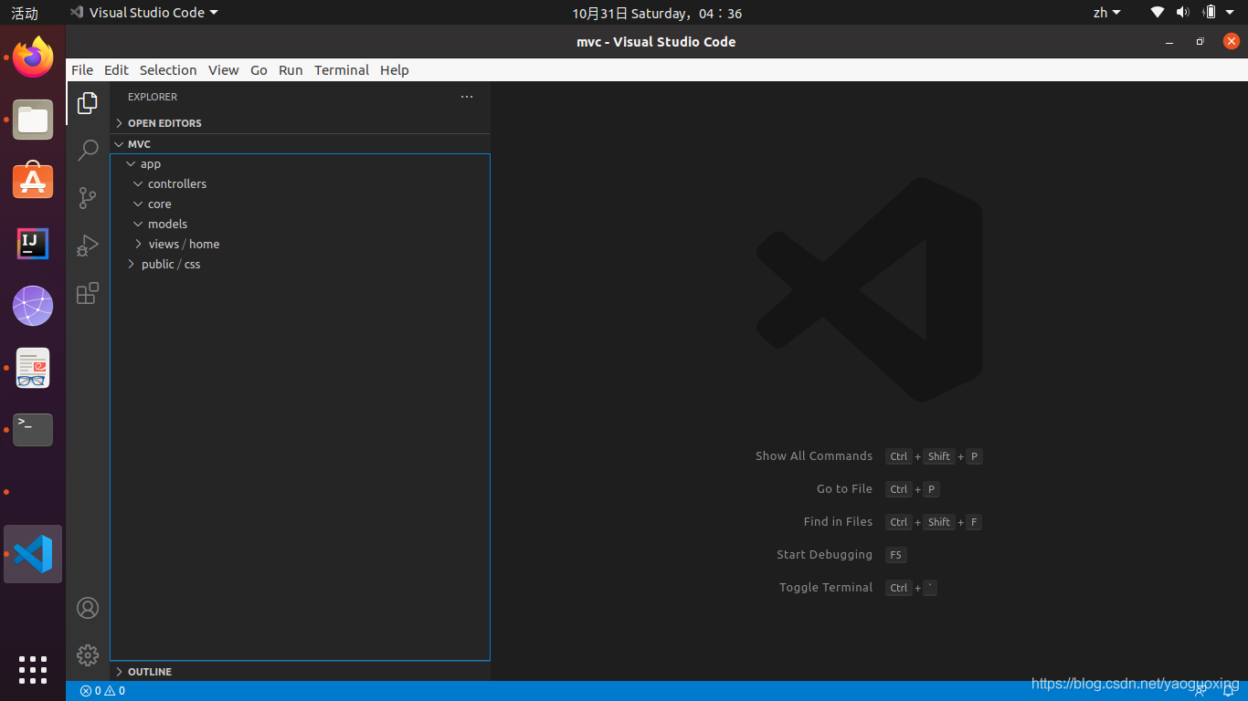The height and width of the screenshot is (701, 1248).
Task: Expand the Open Editors section
Action: [x=300, y=123]
